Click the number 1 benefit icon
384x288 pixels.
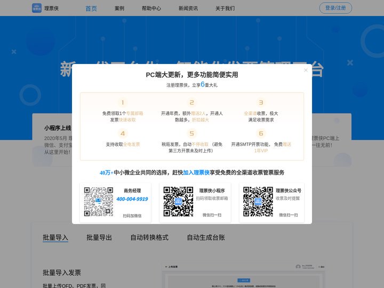click(123, 102)
